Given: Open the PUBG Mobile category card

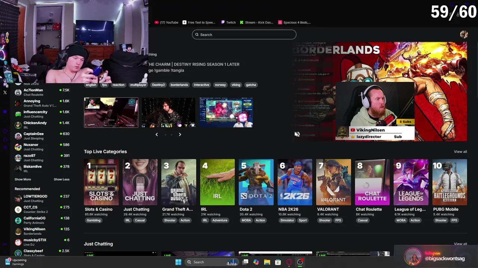Looking at the screenshot, I should (450, 182).
